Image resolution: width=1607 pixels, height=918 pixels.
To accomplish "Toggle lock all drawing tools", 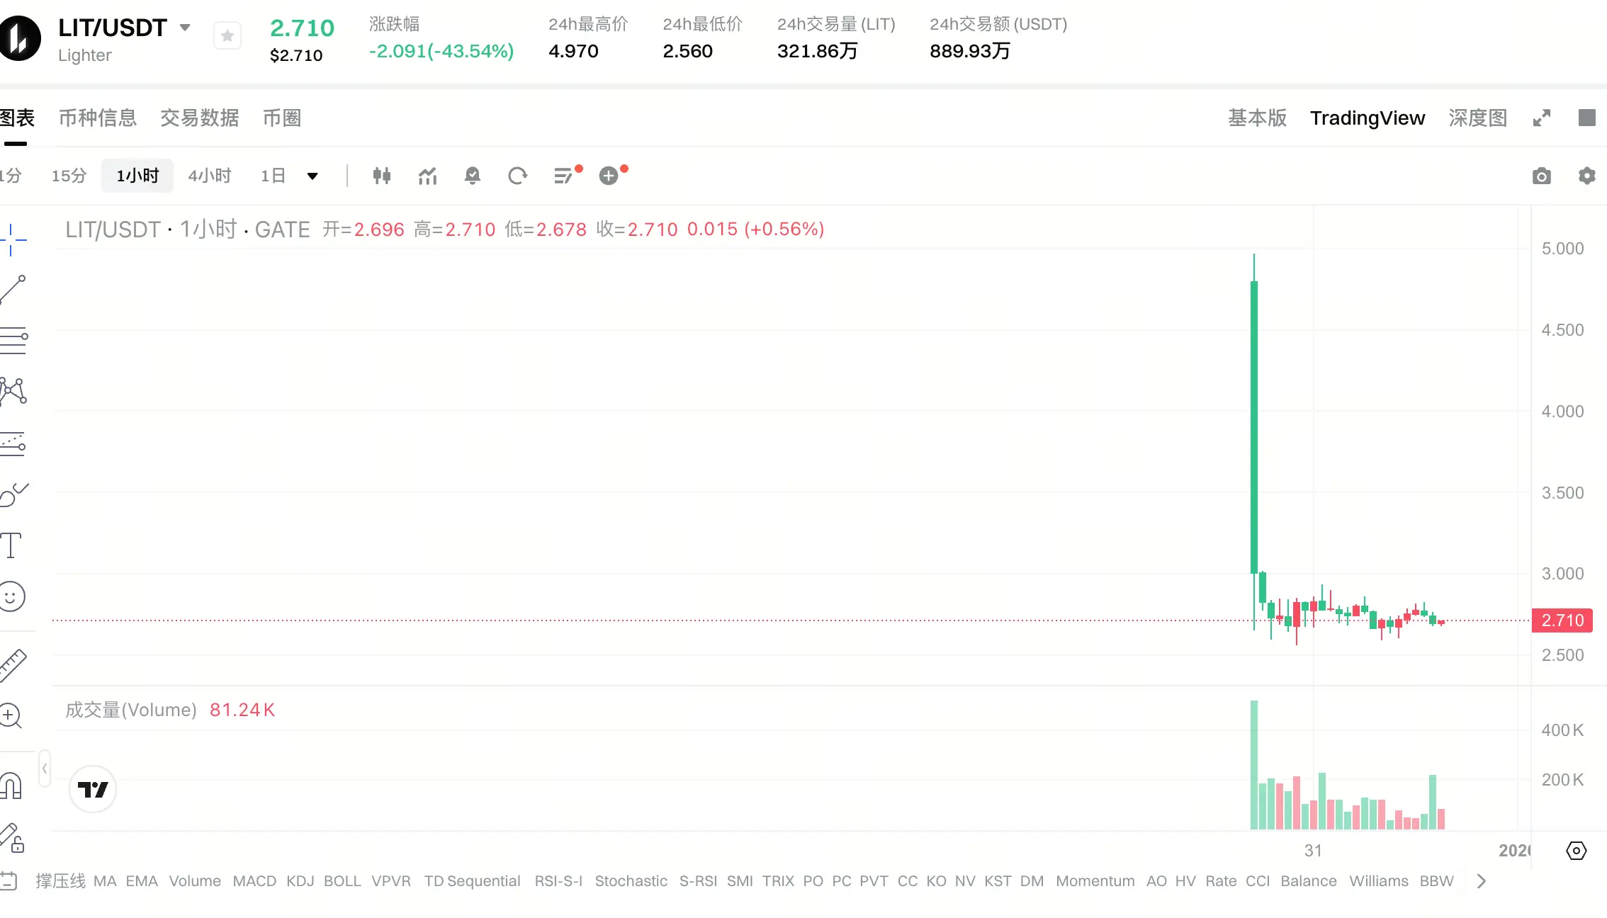I will pos(13,838).
